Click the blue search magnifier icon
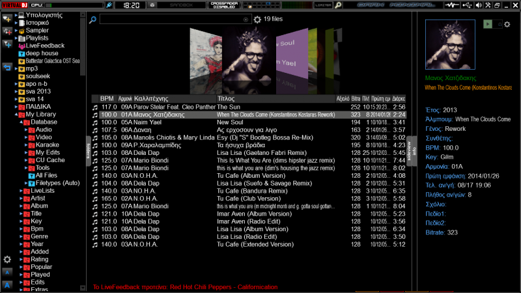Image resolution: width=521 pixels, height=293 pixels. [92, 20]
